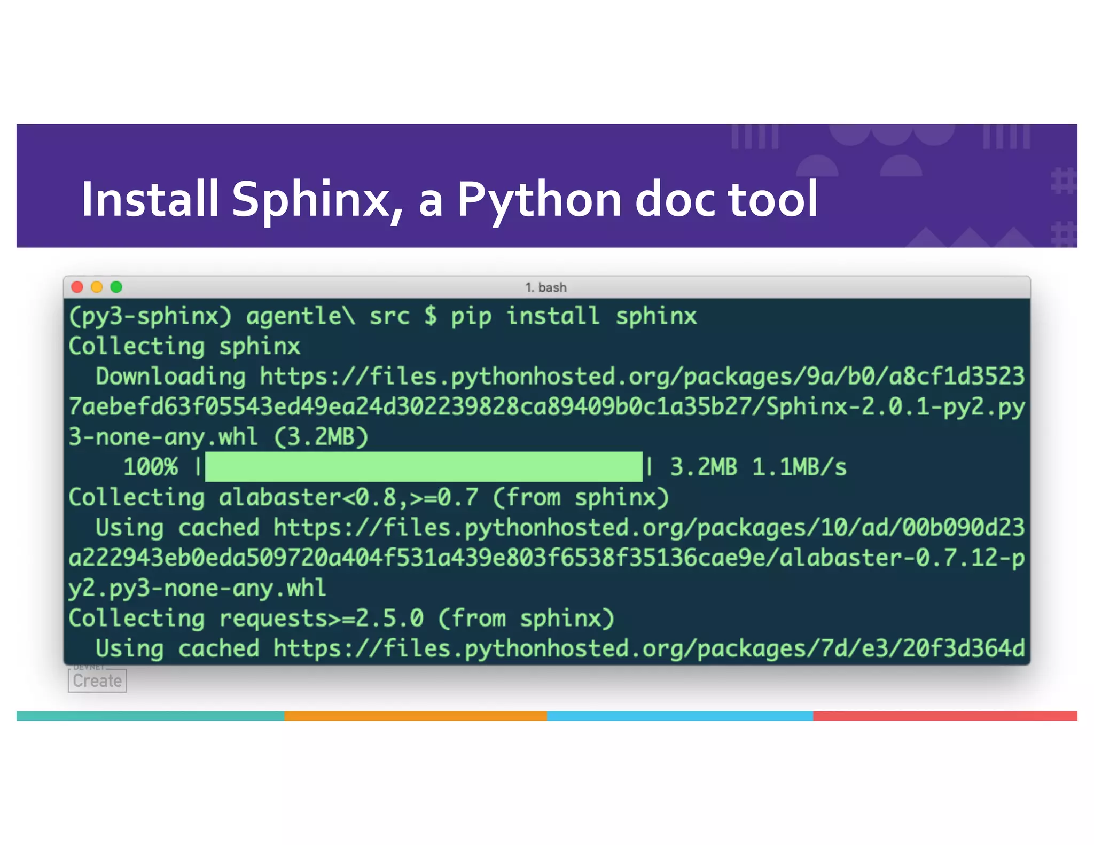Click the 'y2.py3-none-any.whl' line
The height and width of the screenshot is (845, 1094).
(x=197, y=588)
